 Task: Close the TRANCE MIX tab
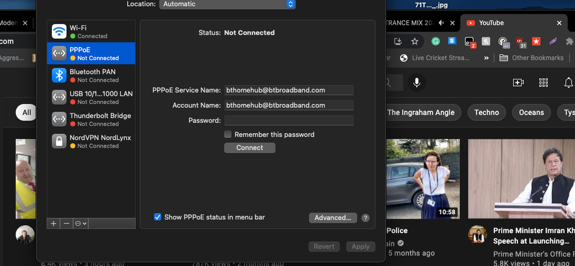coord(452,22)
